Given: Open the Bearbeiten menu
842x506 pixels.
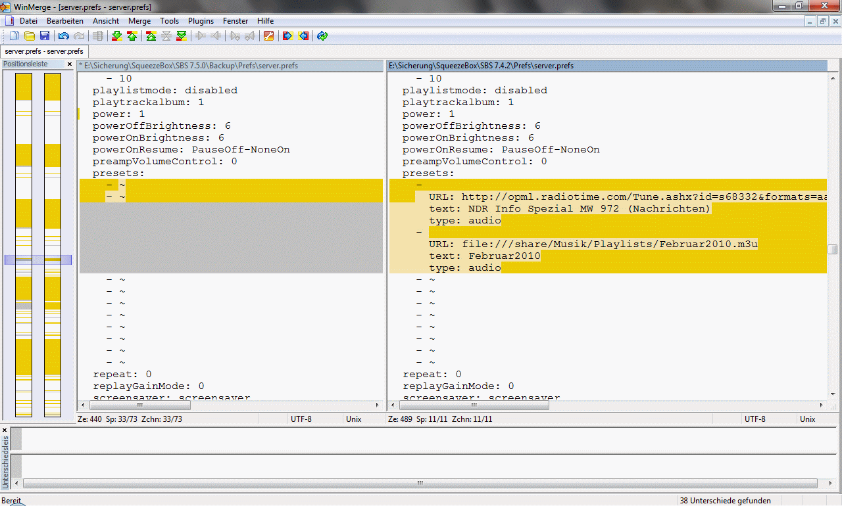Looking at the screenshot, I should point(64,21).
